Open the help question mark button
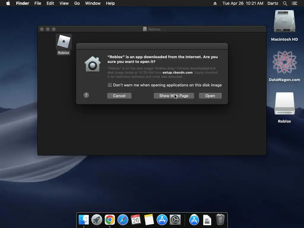This screenshot has width=304, height=228. [x=86, y=95]
